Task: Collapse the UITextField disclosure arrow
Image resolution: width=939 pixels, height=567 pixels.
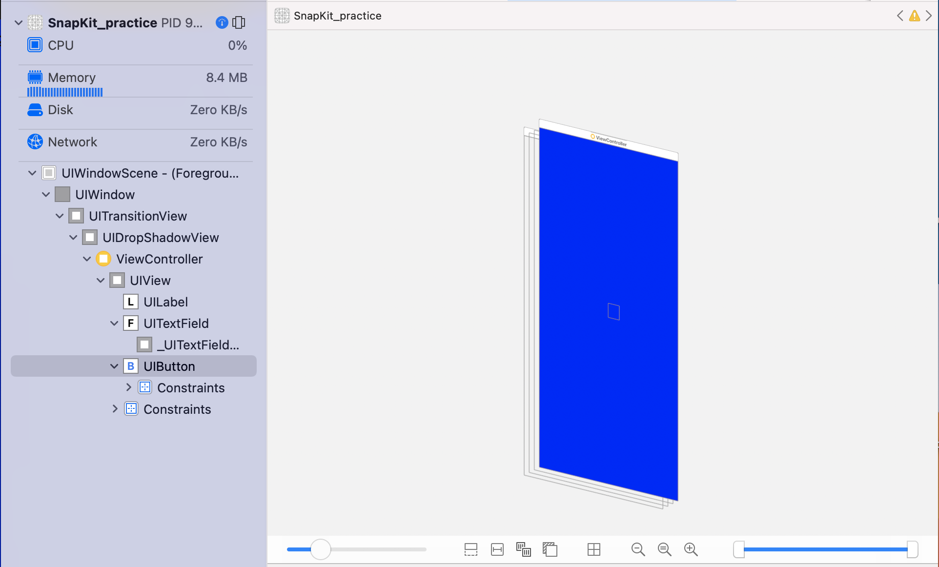Action: point(114,324)
